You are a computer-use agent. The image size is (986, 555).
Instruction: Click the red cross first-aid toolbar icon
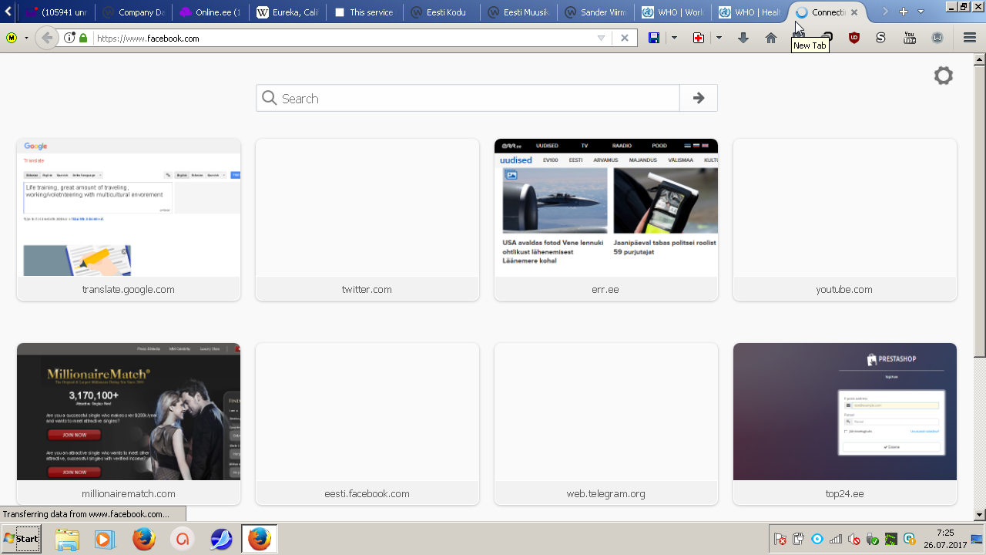pyautogui.click(x=699, y=38)
